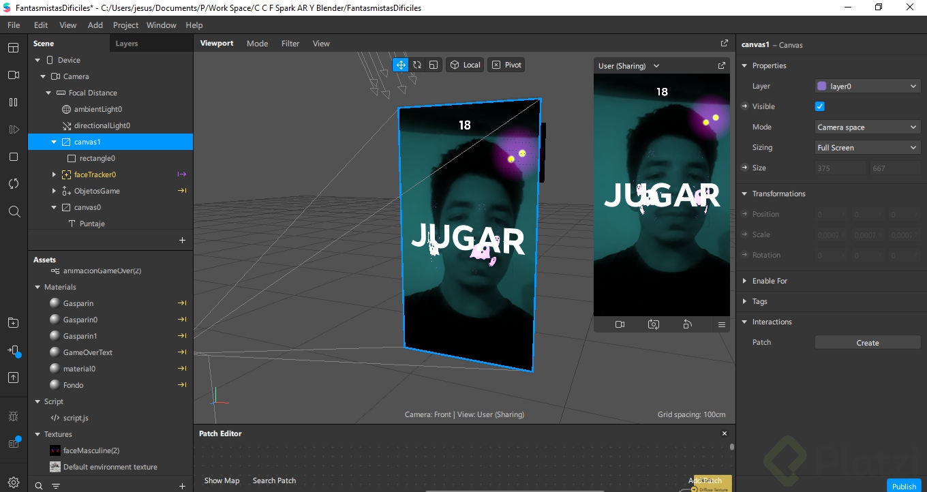
Task: Expand the faceTracker0 tree node
Action: pos(54,174)
